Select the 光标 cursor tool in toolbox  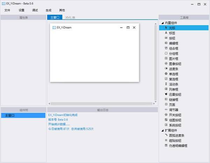coord(184,28)
